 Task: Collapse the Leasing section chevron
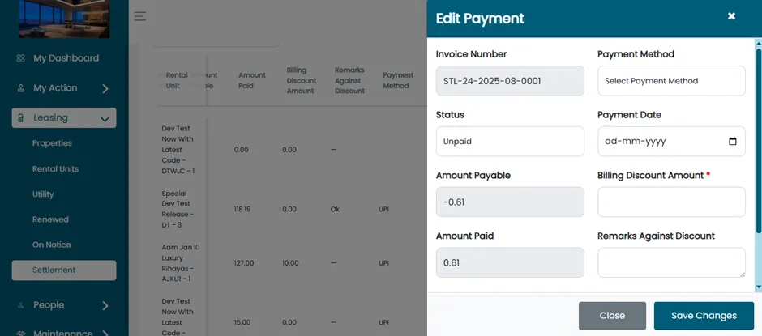pos(105,118)
